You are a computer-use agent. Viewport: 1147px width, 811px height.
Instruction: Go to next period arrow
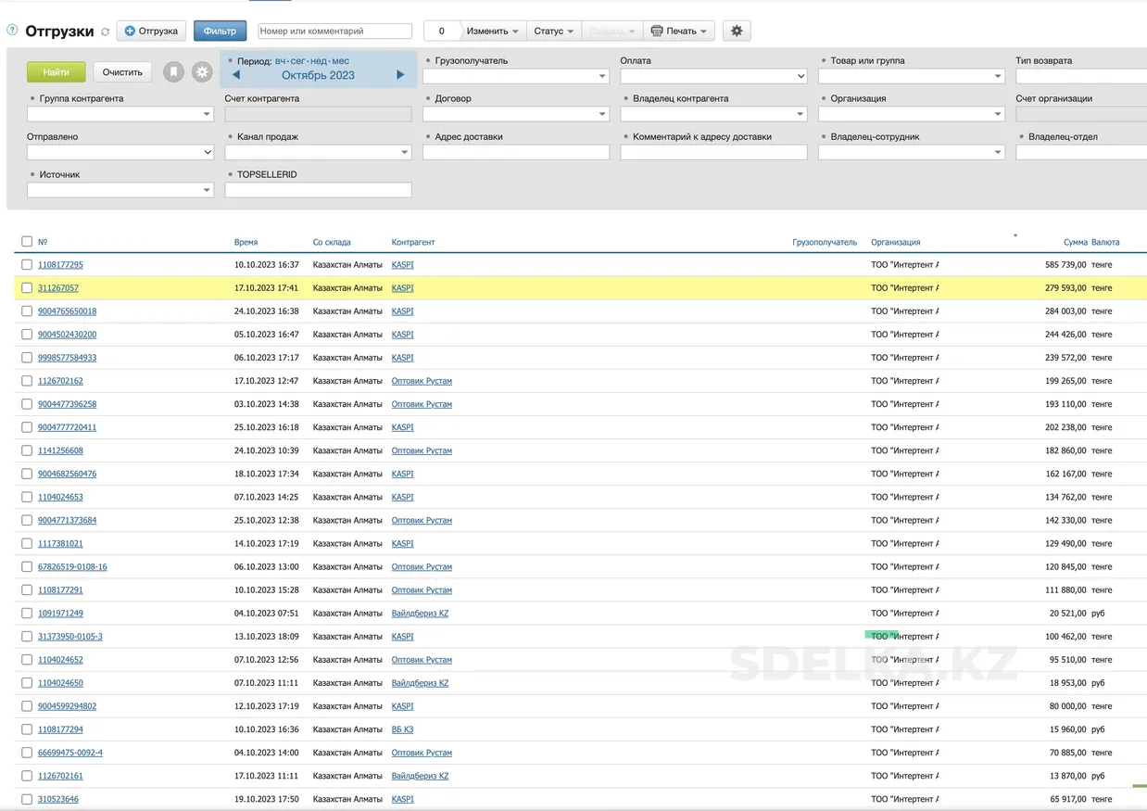400,75
